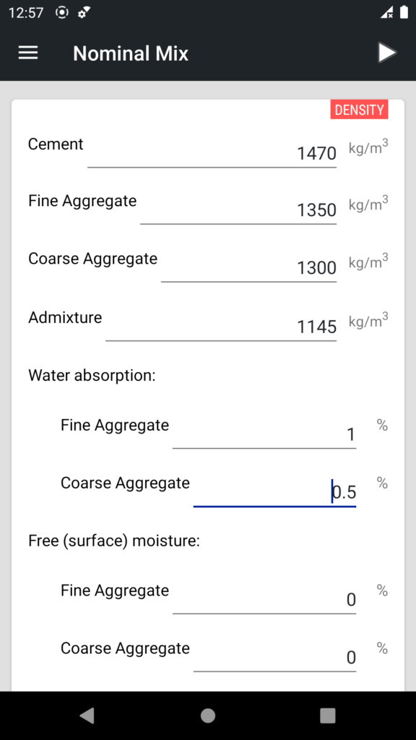Select the Fine Aggregate density field
Viewport: 416px width, 740px height.
pyautogui.click(x=274, y=210)
